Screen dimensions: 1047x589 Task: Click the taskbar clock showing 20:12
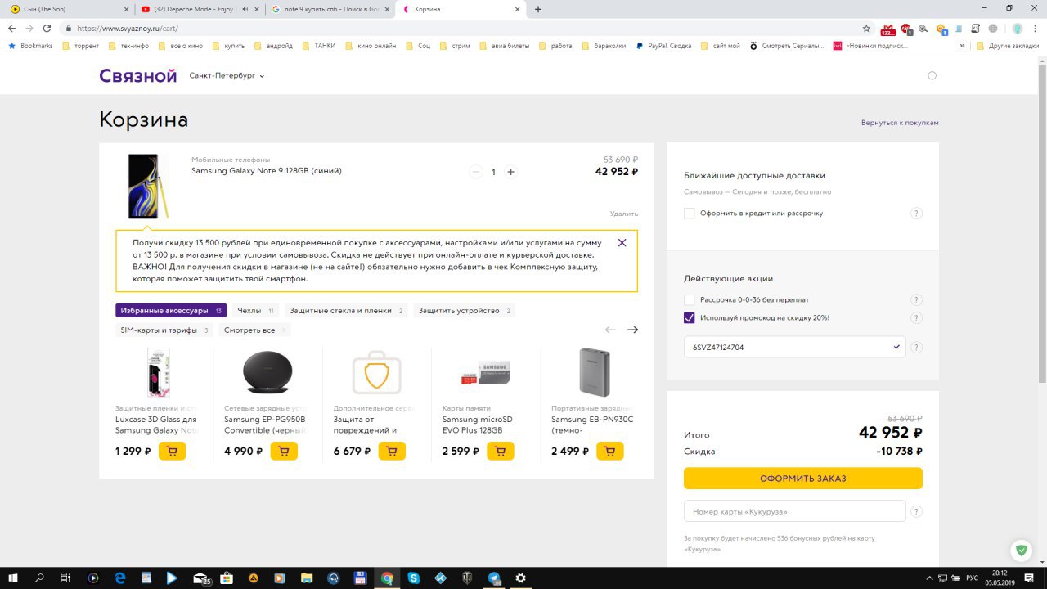tap(1000, 578)
